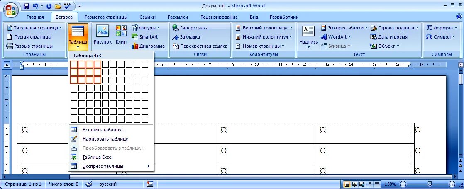Insert Дата и время
464x189 pixels.
click(x=389, y=37)
